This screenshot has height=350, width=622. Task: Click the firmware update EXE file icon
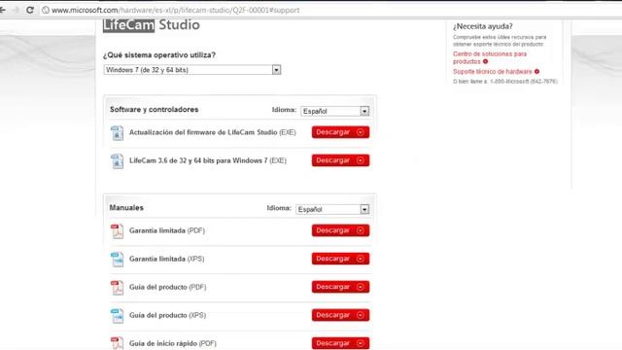pyautogui.click(x=117, y=133)
